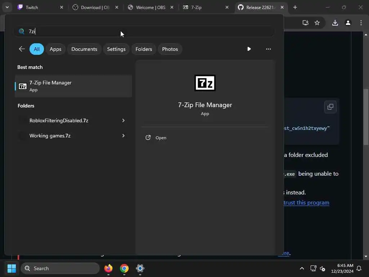Viewport: 369px width, 277px height.
Task: Open the Windows Start button
Action: click(x=12, y=268)
